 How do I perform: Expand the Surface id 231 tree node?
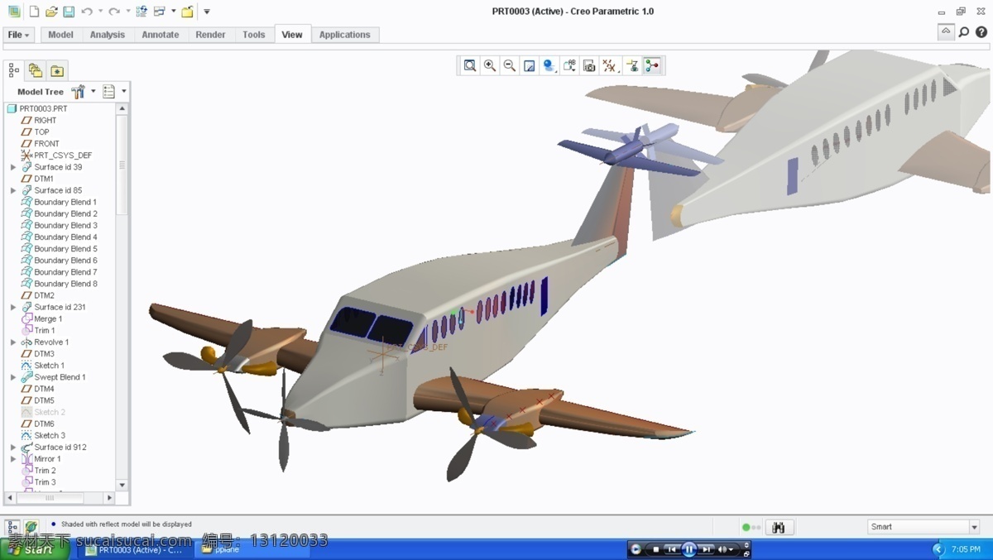13,307
